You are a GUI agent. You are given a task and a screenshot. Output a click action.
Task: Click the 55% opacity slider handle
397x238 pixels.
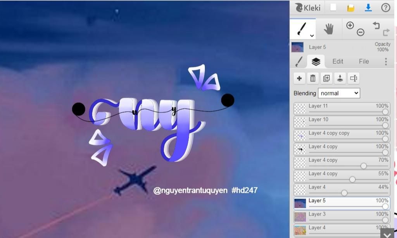click(x=352, y=180)
